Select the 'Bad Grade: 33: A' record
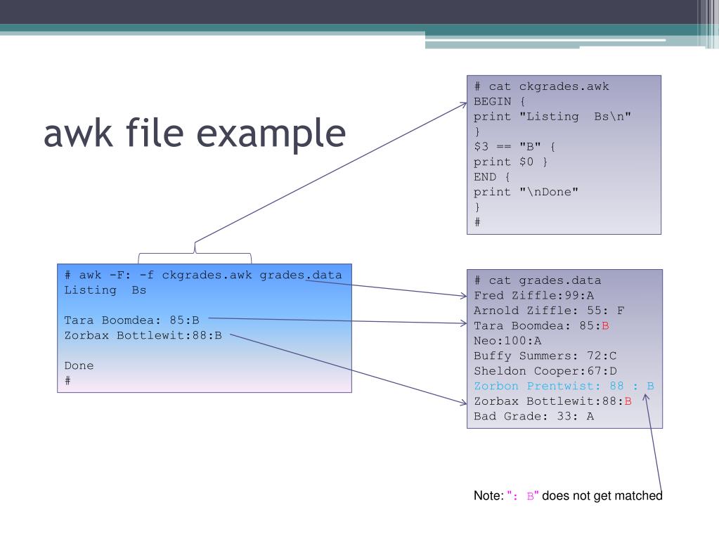 (x=533, y=417)
